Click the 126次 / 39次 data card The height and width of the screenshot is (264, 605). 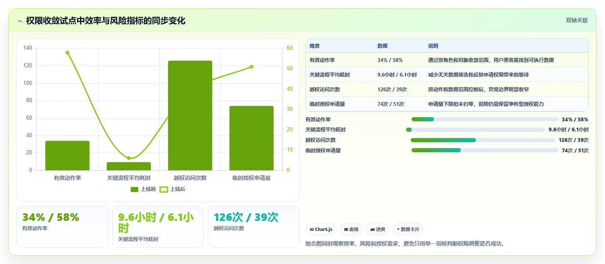click(x=253, y=227)
